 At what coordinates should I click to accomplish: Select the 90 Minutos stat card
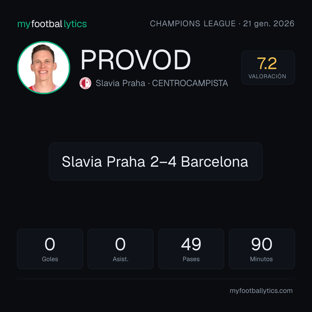[x=262, y=249]
